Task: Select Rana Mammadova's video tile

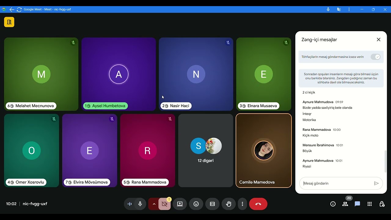Action: click(x=148, y=151)
